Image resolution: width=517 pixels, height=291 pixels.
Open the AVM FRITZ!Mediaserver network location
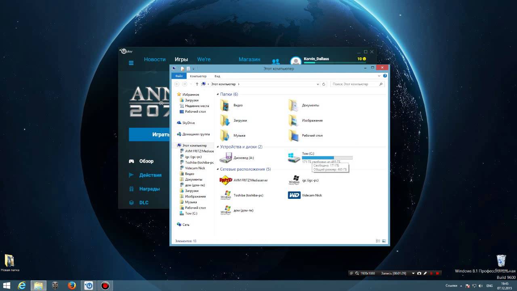pyautogui.click(x=244, y=180)
